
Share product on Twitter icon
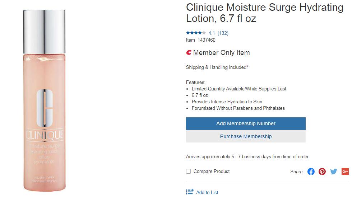tap(334, 172)
